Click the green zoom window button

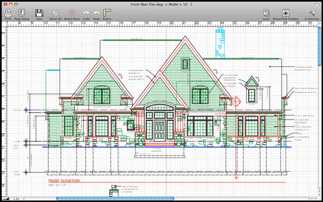coord(16,4)
